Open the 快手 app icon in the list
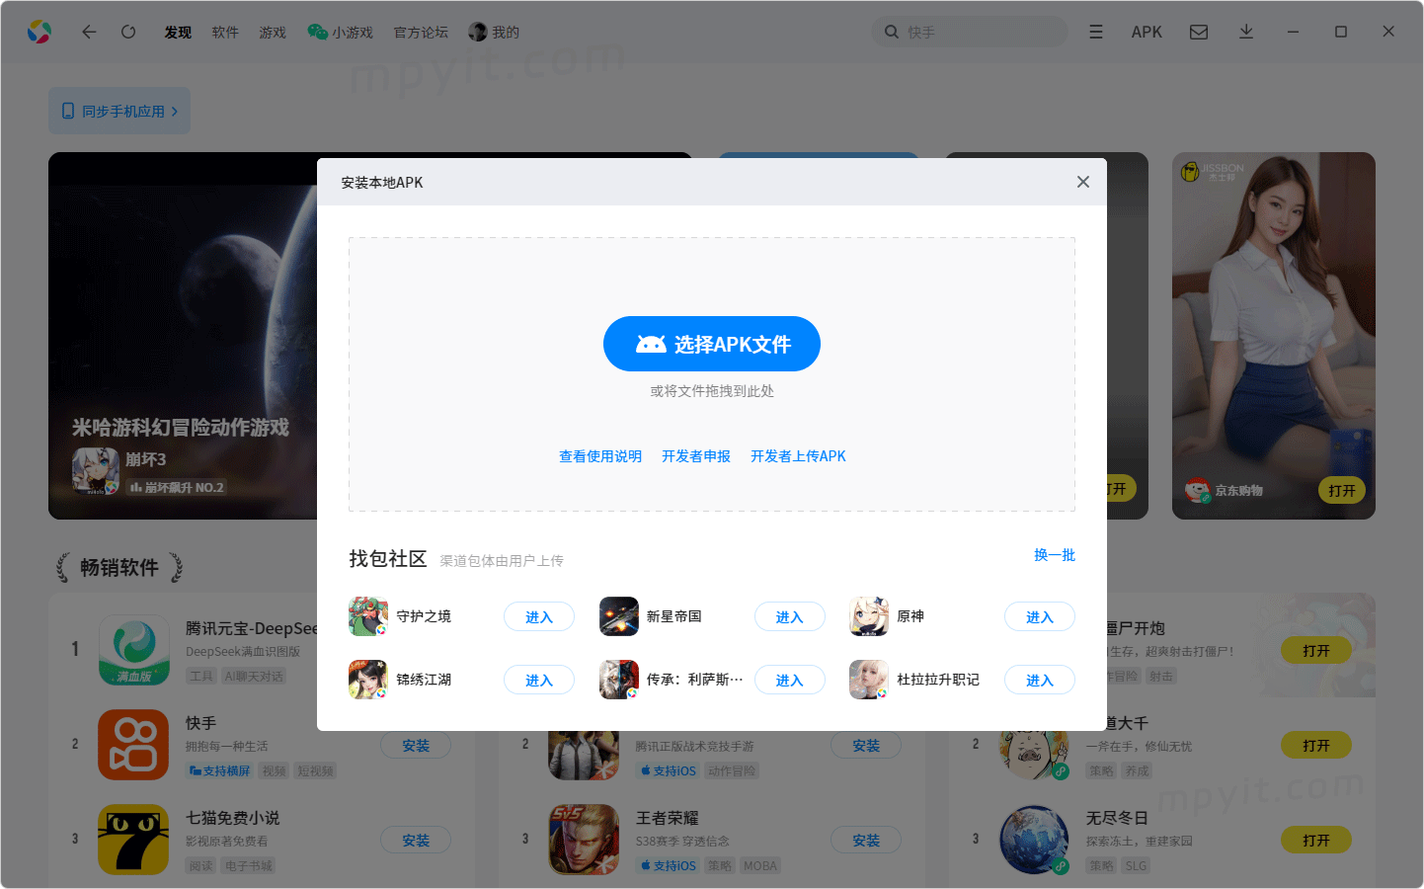The image size is (1424, 889). tap(133, 745)
